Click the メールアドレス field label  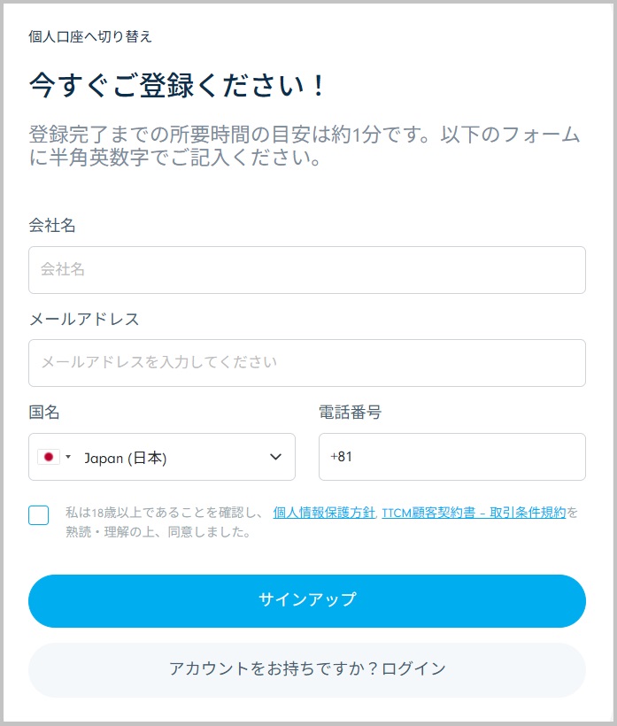(84, 319)
